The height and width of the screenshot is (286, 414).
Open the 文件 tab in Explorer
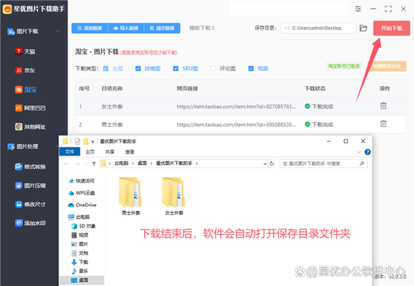click(x=70, y=152)
